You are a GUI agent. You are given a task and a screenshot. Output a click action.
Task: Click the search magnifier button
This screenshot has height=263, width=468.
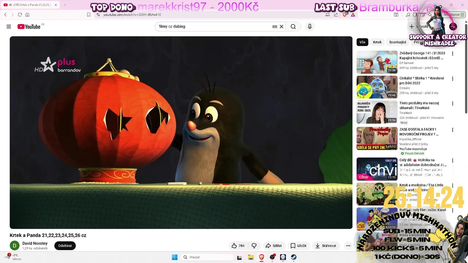[293, 27]
